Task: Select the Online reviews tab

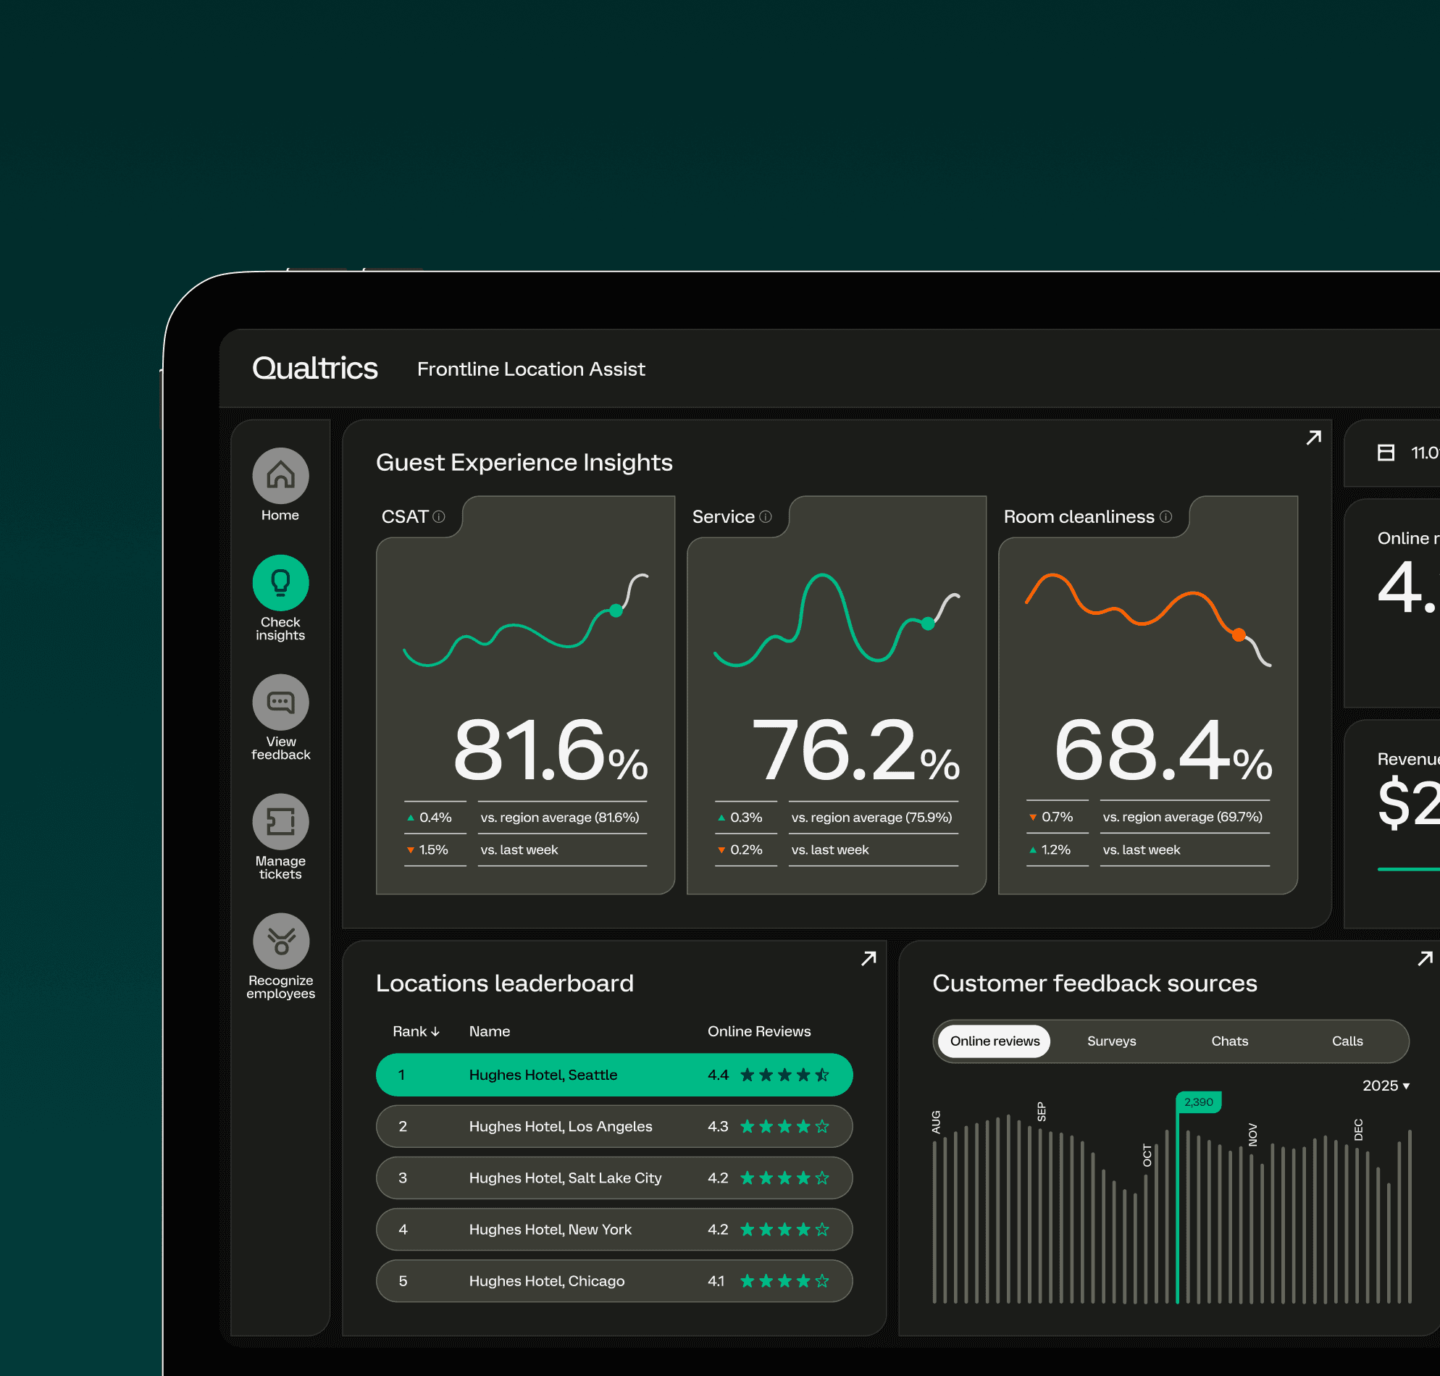Action: (x=994, y=1041)
